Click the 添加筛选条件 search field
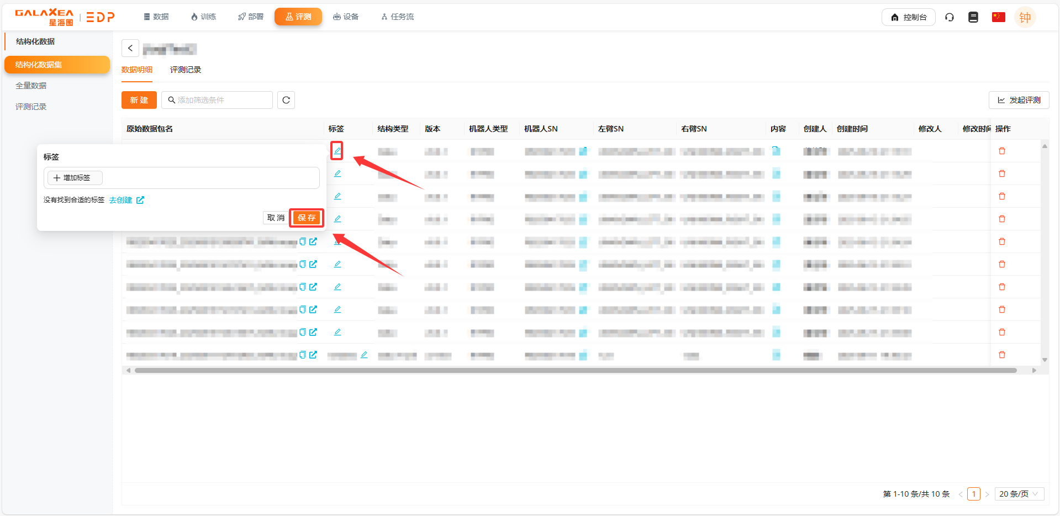The height and width of the screenshot is (516, 1060). tap(221, 100)
